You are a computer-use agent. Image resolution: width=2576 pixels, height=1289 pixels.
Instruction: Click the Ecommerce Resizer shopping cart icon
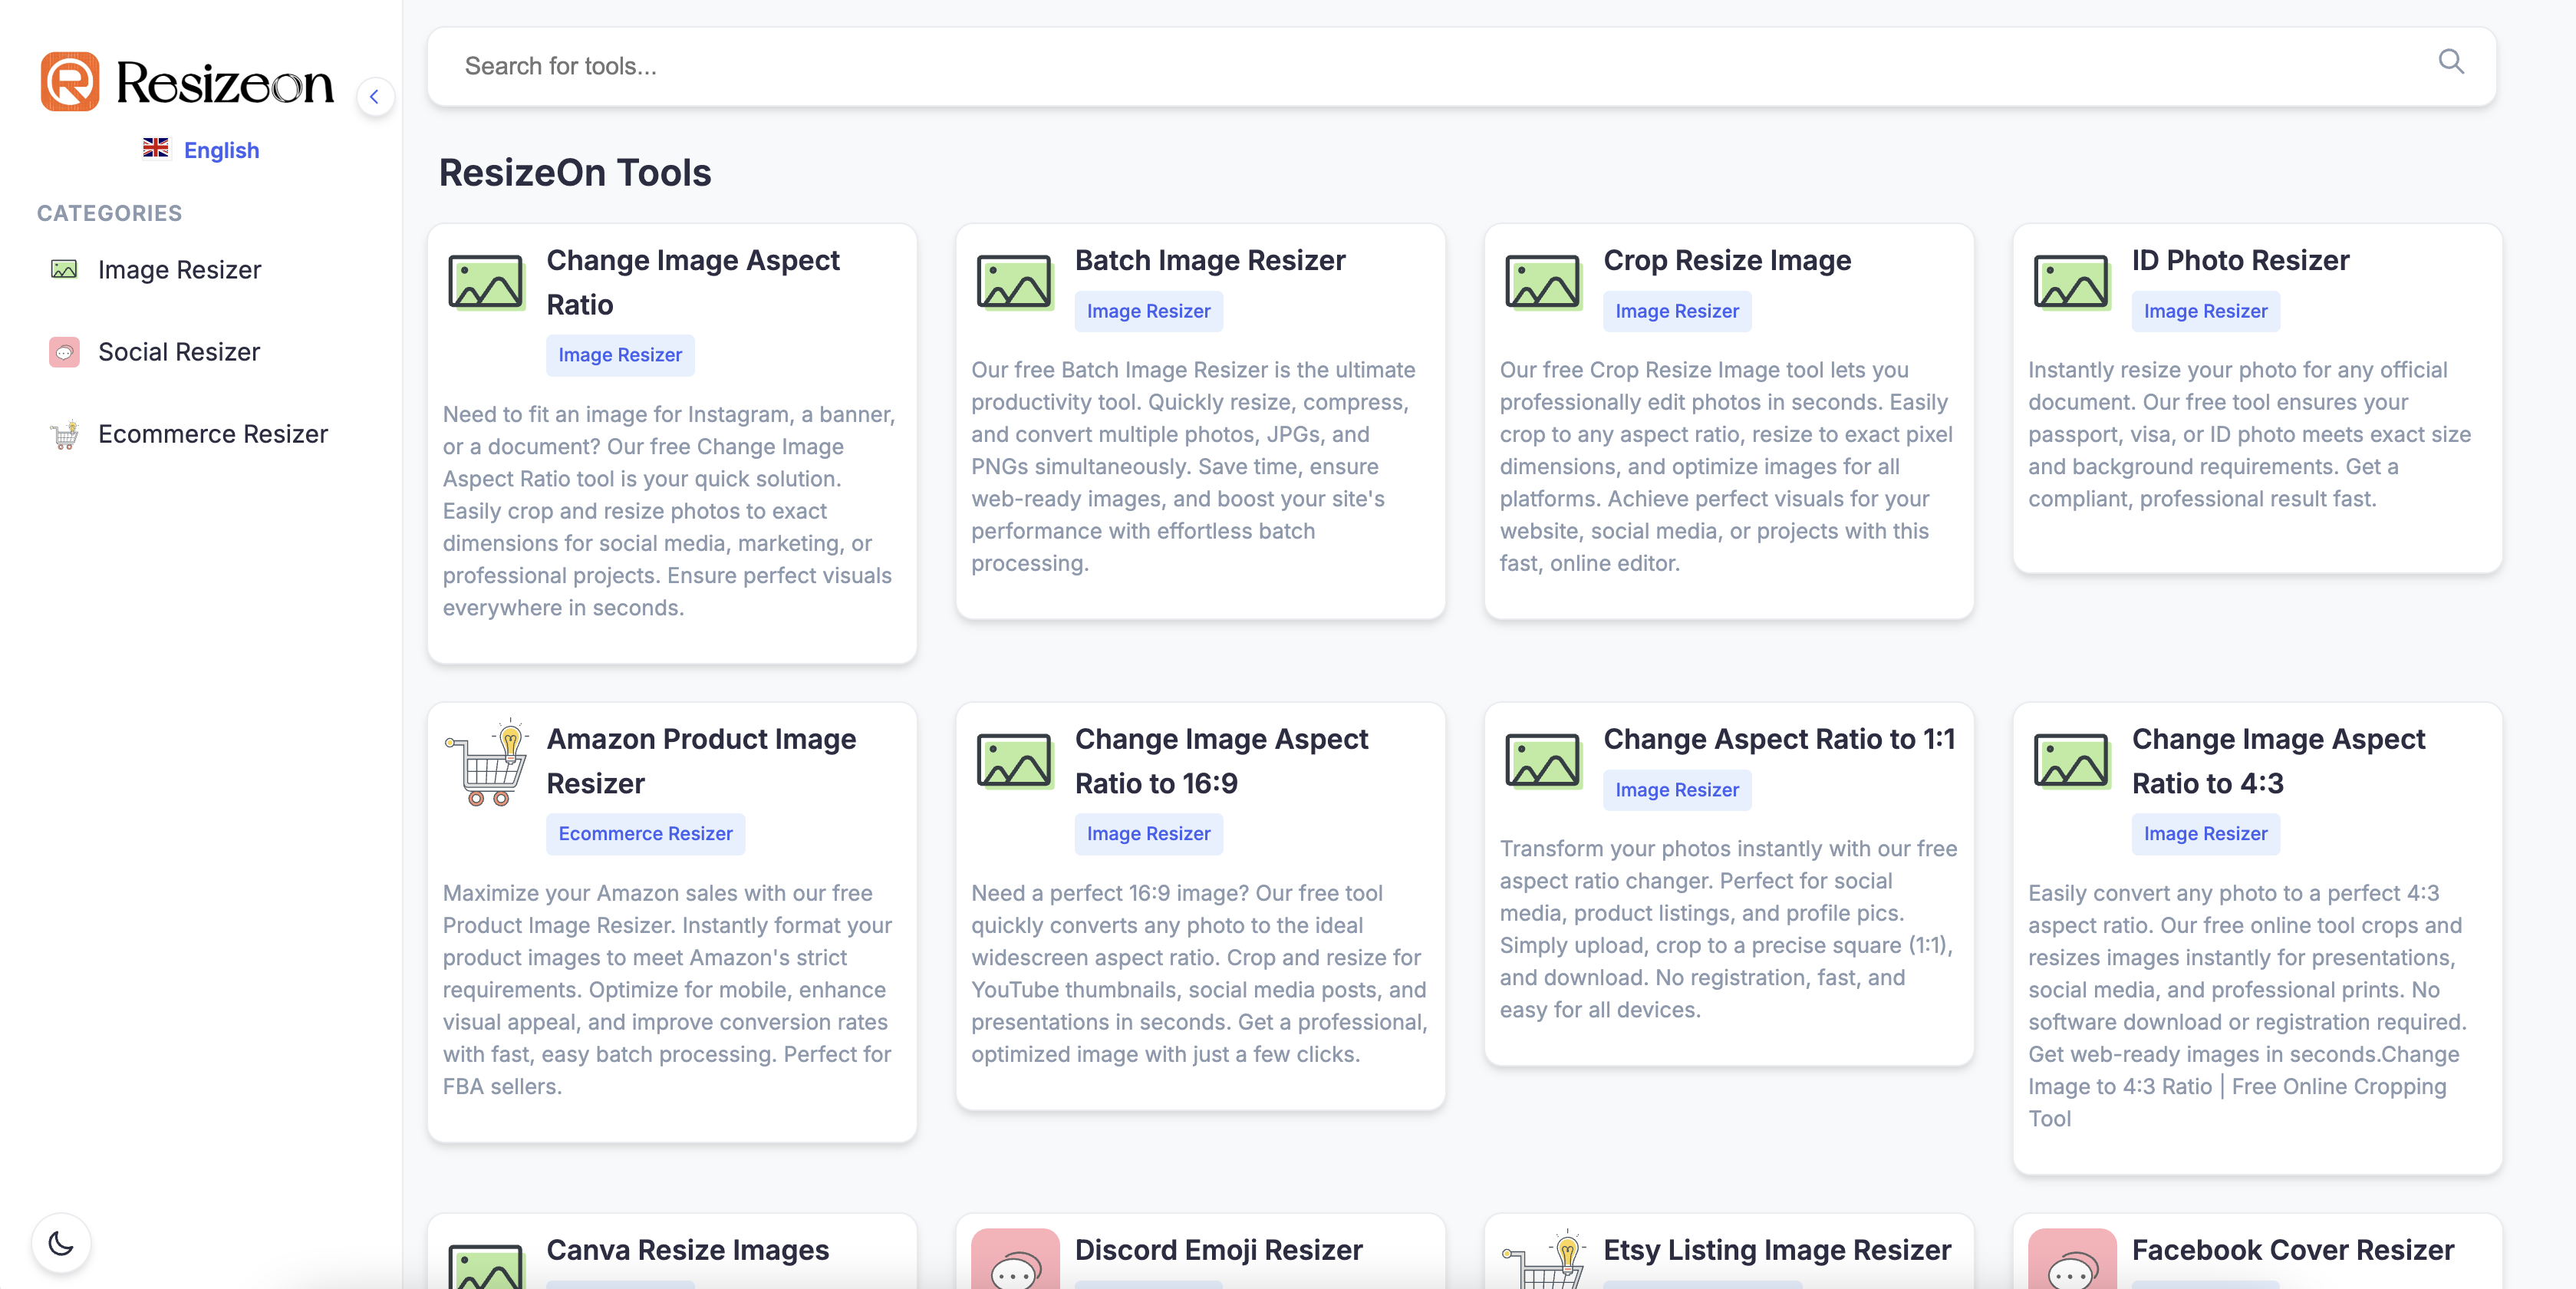tap(63, 434)
